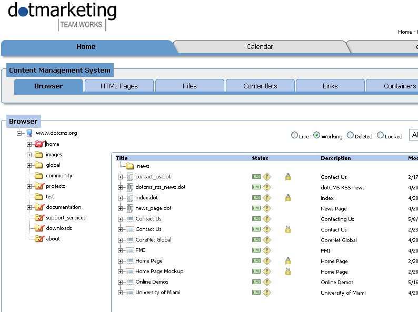Screen dimensions: 418x312
Task: Click the LIVE status icon for index.dot
Action: click(x=256, y=198)
